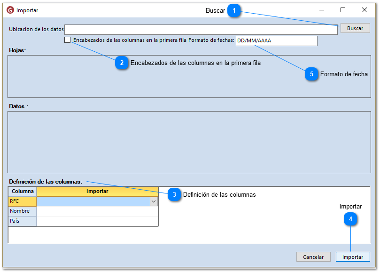
Task: Click annotation badge number 2
Action: pyautogui.click(x=122, y=63)
